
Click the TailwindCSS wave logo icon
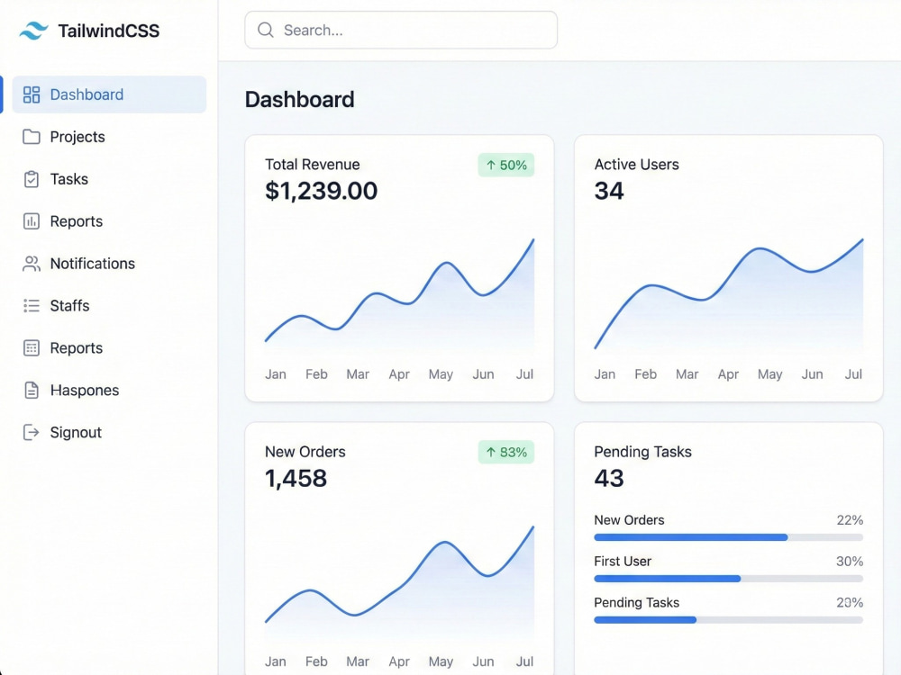point(33,31)
